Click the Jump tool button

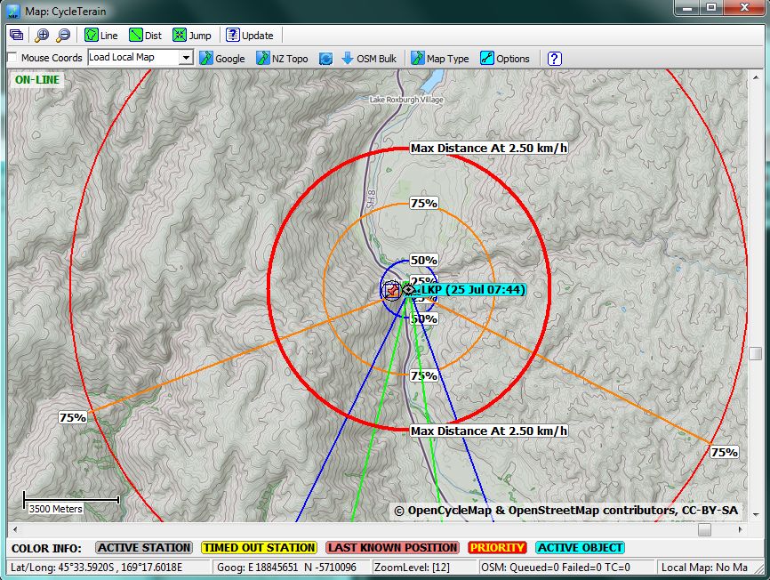(192, 36)
